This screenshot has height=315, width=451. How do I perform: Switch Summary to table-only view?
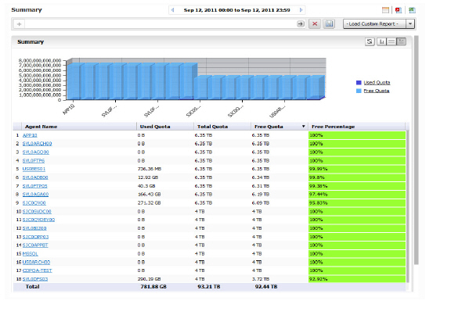click(x=391, y=41)
